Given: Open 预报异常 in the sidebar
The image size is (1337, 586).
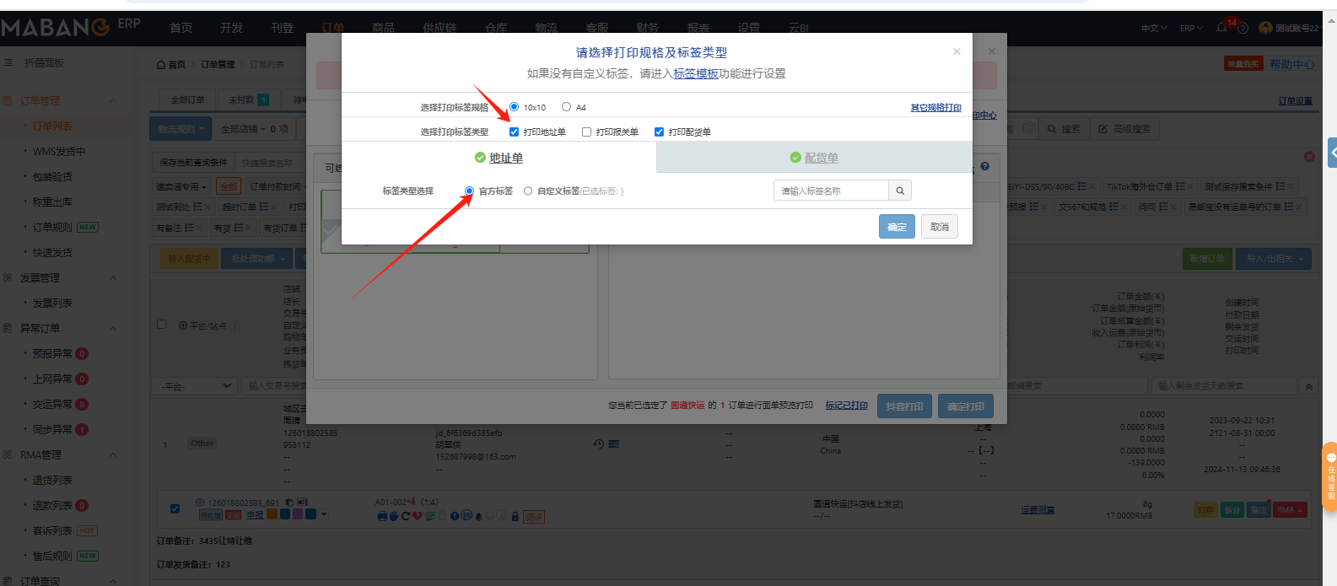Looking at the screenshot, I should 52,354.
